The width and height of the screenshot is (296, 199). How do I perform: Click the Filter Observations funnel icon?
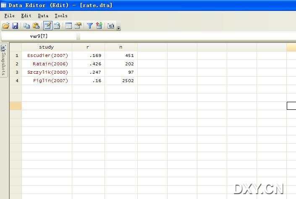click(89, 26)
